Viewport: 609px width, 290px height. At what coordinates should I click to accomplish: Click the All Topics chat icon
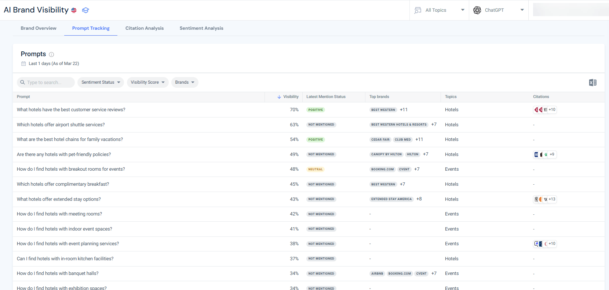tap(418, 10)
